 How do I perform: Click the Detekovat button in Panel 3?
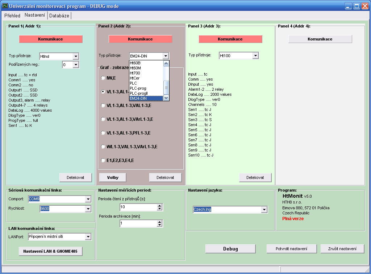click(255, 177)
